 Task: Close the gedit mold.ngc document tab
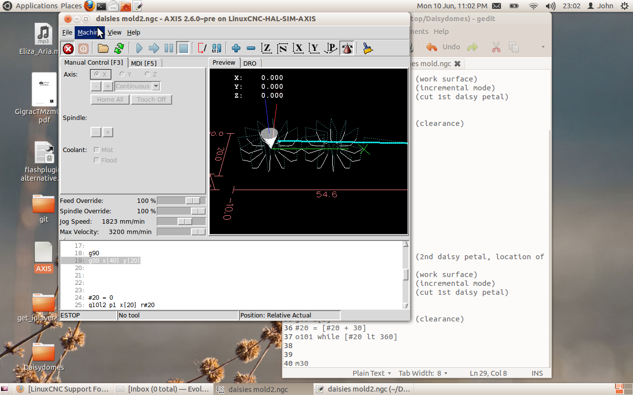(457, 64)
